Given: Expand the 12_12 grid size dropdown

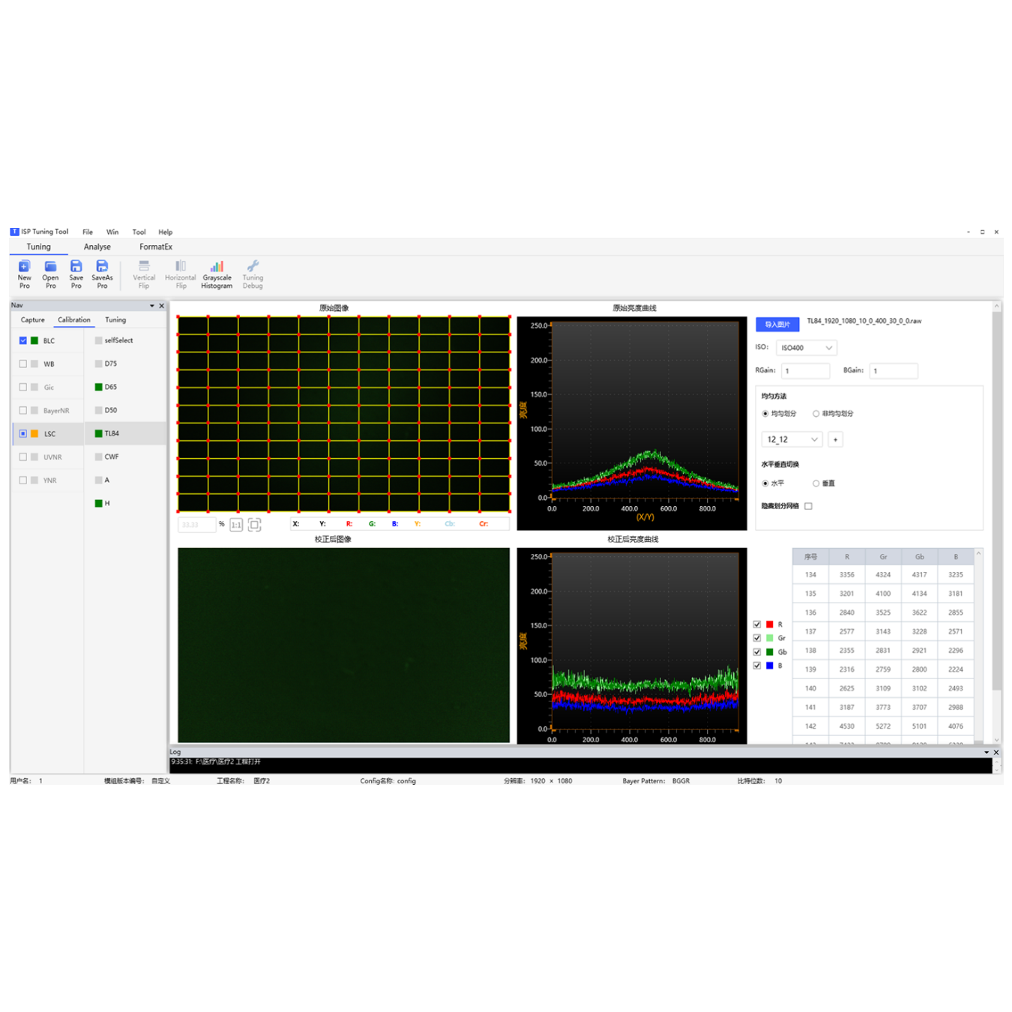Looking at the screenshot, I should coord(792,439).
